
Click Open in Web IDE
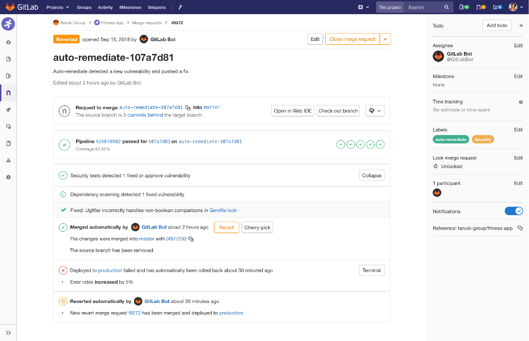(x=293, y=111)
